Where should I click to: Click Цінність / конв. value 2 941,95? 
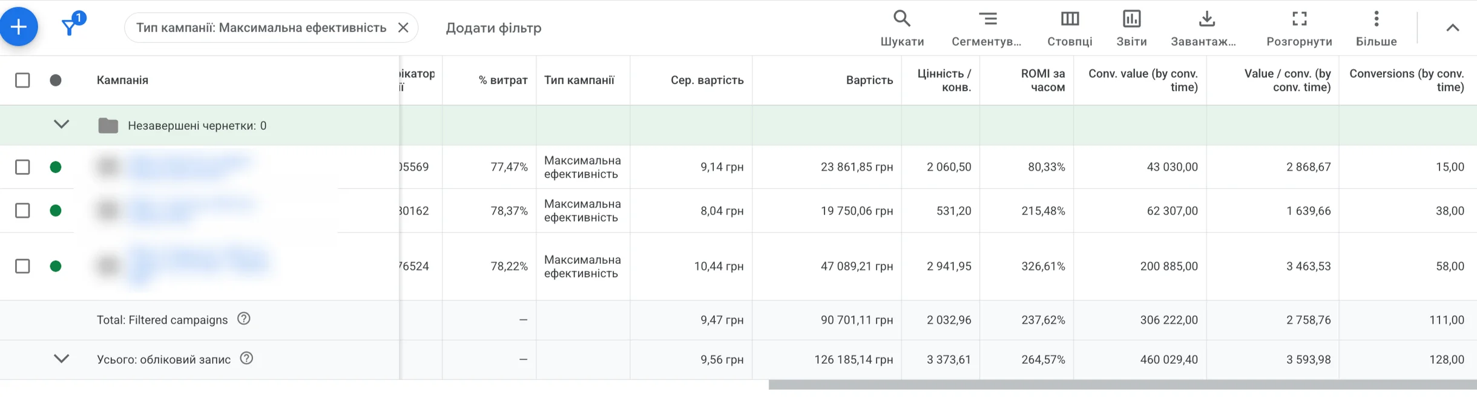point(949,266)
